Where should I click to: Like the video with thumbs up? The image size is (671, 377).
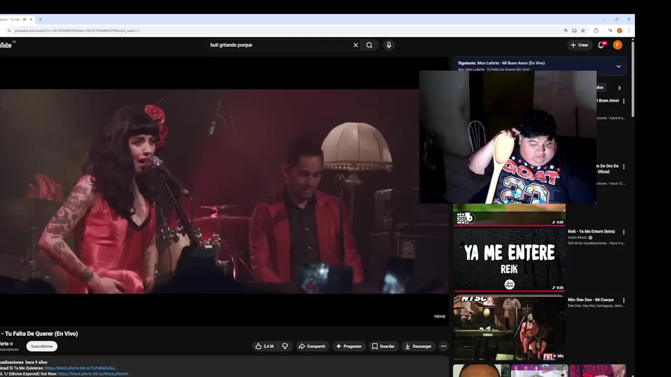point(265,346)
